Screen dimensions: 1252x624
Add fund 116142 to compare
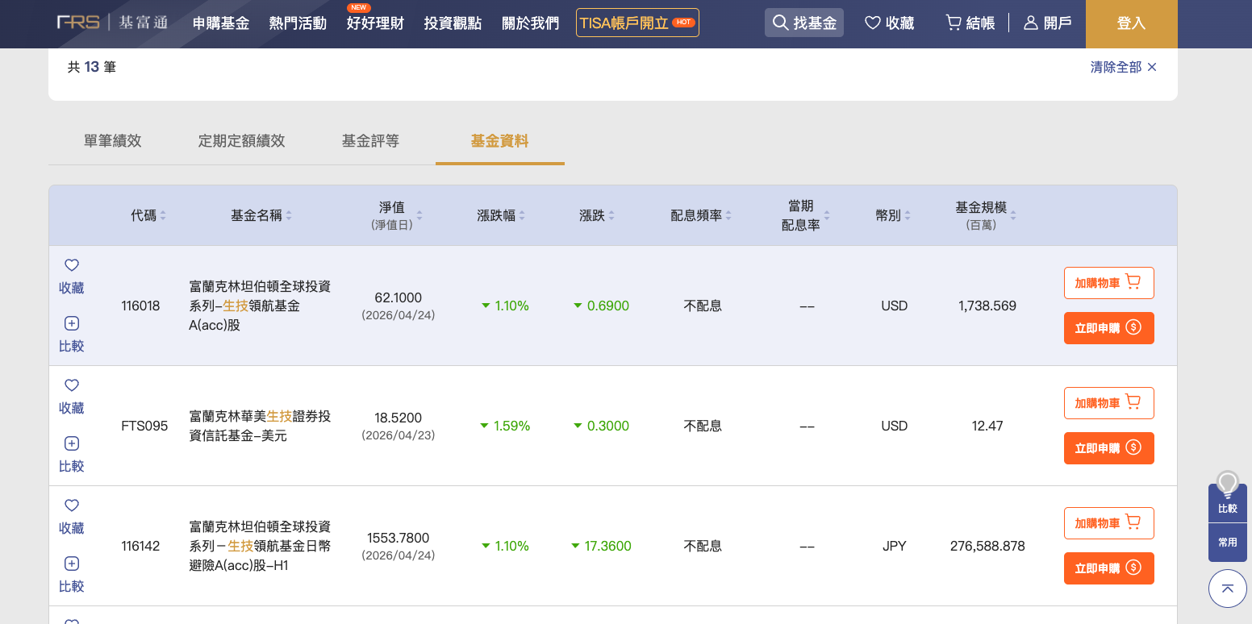click(x=72, y=575)
